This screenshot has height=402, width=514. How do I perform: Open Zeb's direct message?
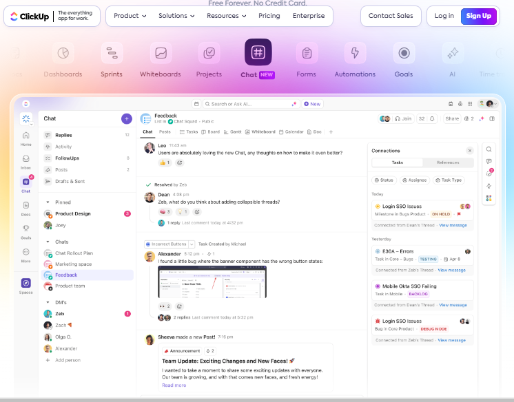[88, 314]
